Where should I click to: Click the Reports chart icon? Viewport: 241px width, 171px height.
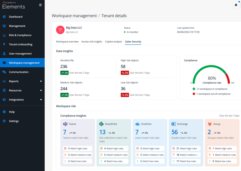(4, 81)
